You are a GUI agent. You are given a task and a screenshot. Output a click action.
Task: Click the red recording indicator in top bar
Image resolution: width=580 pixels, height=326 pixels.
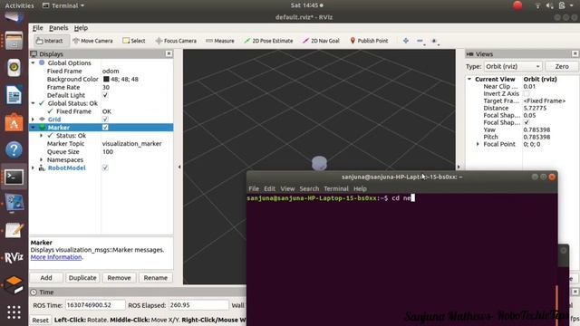click(517, 5)
